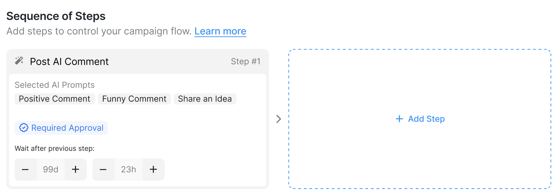
Task: Select the Funny Comment prompt chip
Action: click(135, 99)
